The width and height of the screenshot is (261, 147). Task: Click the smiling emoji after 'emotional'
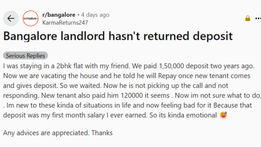[x=223, y=115]
